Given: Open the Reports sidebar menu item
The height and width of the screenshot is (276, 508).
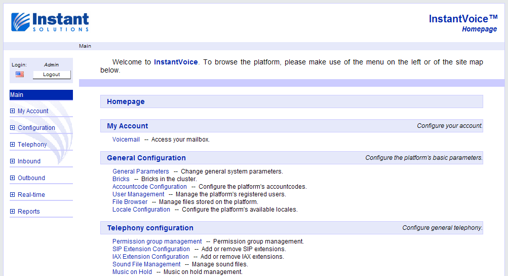Looking at the screenshot, I should [x=28, y=212].
